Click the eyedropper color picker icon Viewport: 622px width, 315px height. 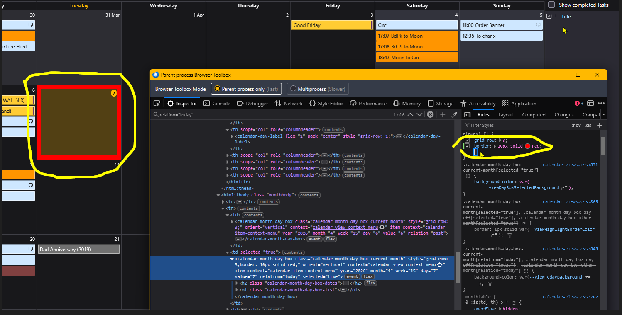tap(454, 115)
